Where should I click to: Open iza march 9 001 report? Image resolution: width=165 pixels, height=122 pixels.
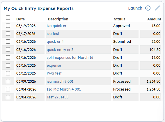pyautogui.click(x=60, y=81)
